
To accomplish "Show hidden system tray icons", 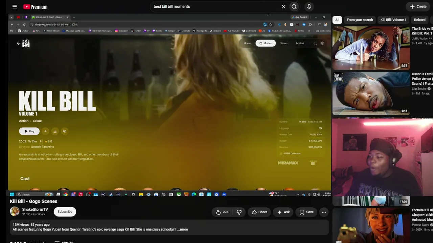I will coord(298,194).
